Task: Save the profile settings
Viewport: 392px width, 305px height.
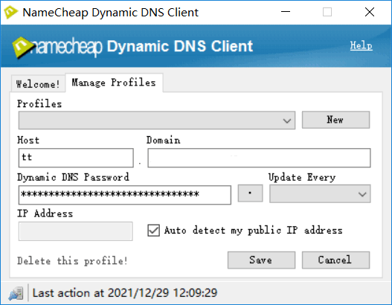Action: click(x=261, y=260)
